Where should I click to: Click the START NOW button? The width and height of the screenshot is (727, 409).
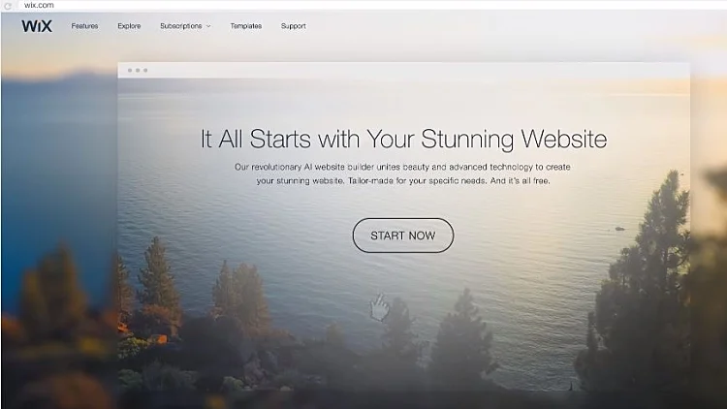pos(403,236)
